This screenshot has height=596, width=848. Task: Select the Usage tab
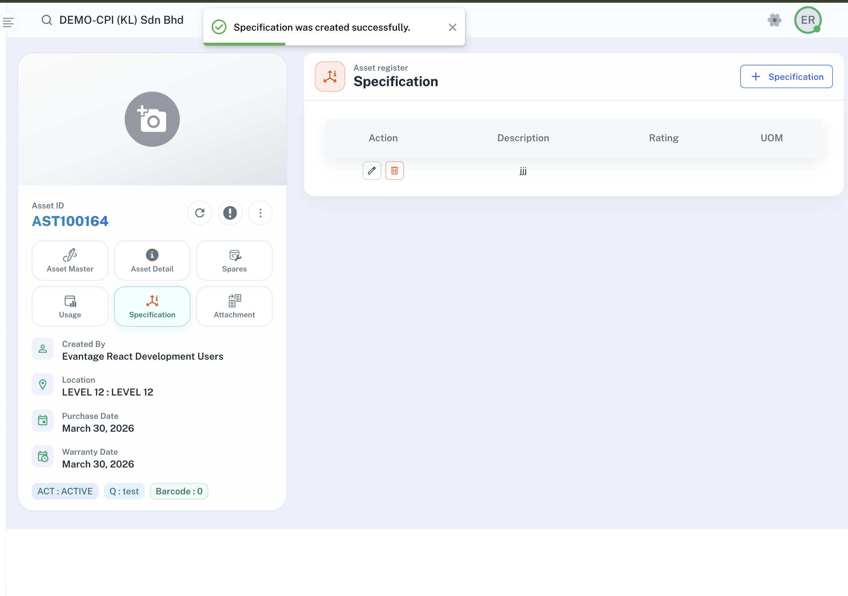(x=70, y=306)
